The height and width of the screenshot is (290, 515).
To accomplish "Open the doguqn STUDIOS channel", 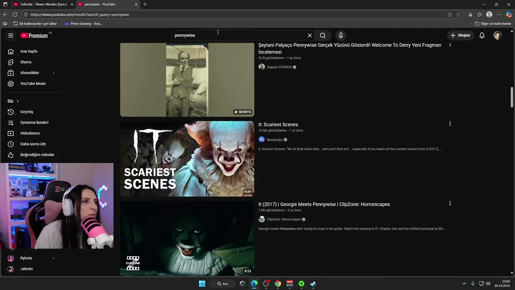I will [279, 67].
